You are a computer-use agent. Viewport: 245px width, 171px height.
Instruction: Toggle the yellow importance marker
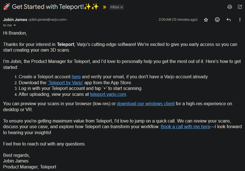pos(104,7)
